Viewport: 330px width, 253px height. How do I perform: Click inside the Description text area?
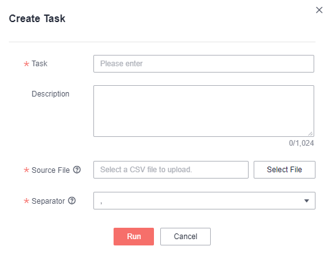pyautogui.click(x=204, y=111)
